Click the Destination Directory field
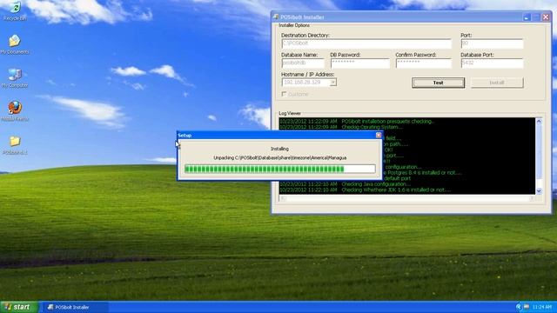The width and height of the screenshot is (557, 313). 366,43
